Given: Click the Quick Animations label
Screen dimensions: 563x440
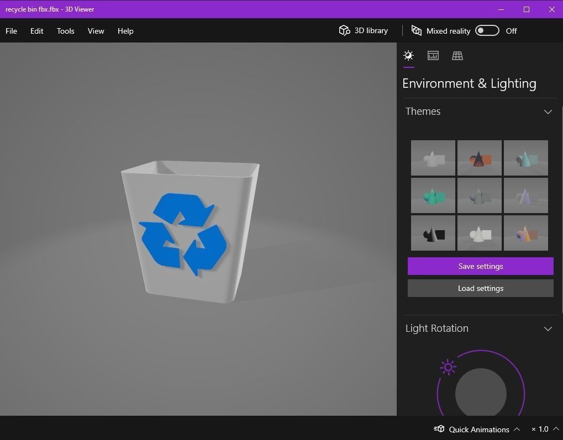Looking at the screenshot, I should [479, 429].
